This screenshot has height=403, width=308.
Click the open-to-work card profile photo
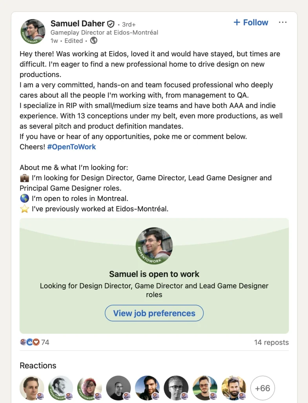pos(154,246)
